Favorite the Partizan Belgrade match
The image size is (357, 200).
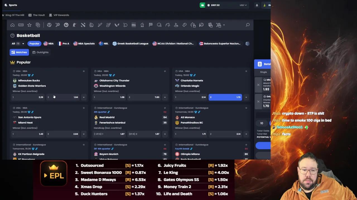[x=84, y=145]
